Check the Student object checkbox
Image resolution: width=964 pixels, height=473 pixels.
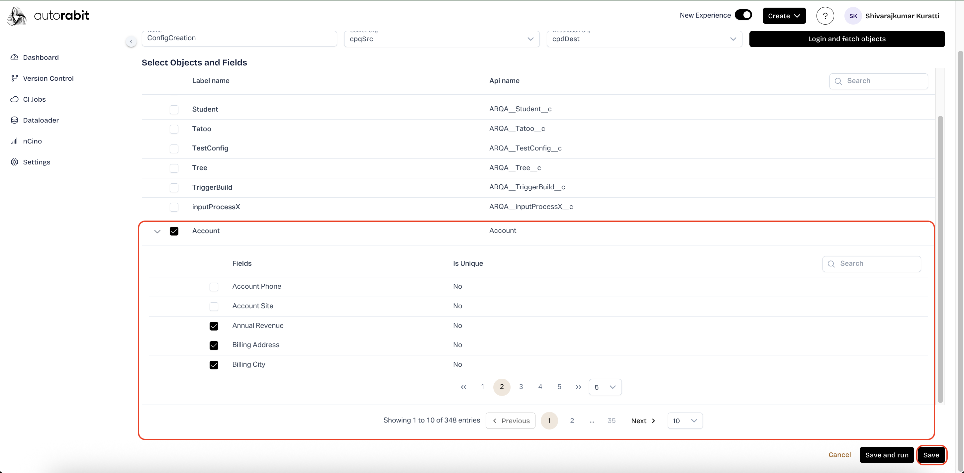[174, 110]
